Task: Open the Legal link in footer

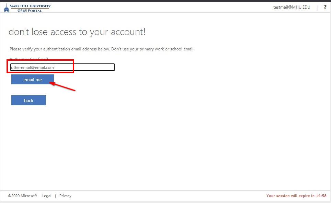Action: point(46,196)
